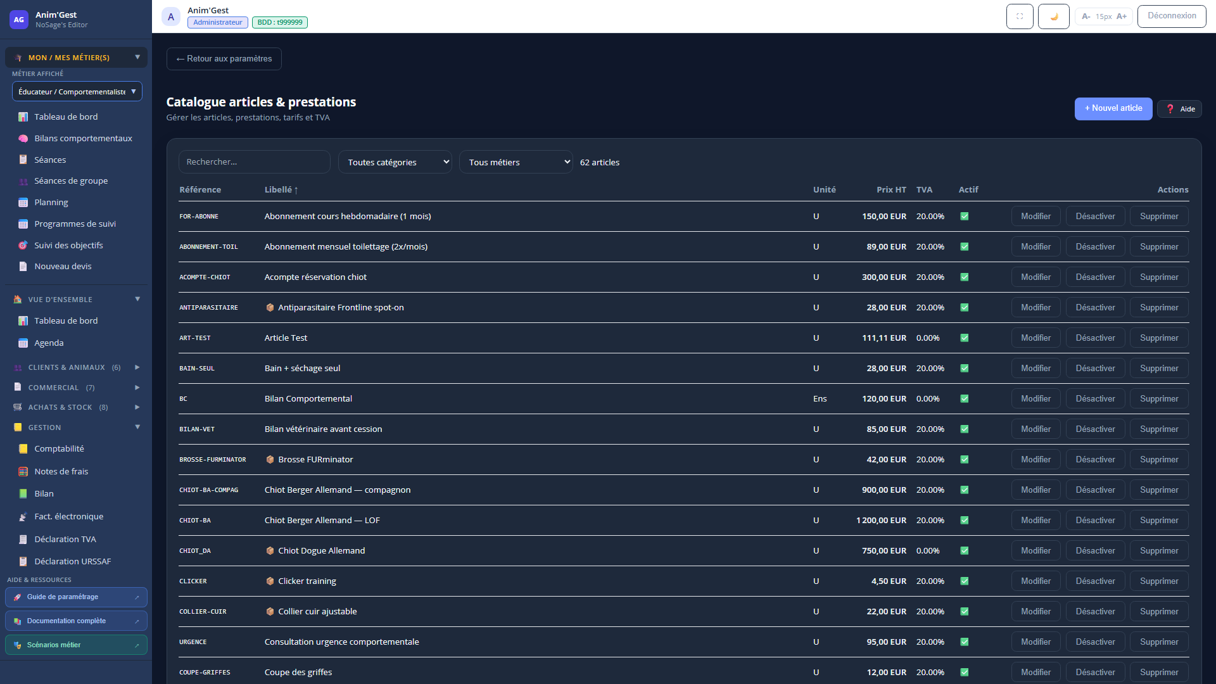This screenshot has height=684, width=1216.
Task: Click the AG logo badge
Action: coord(19,20)
